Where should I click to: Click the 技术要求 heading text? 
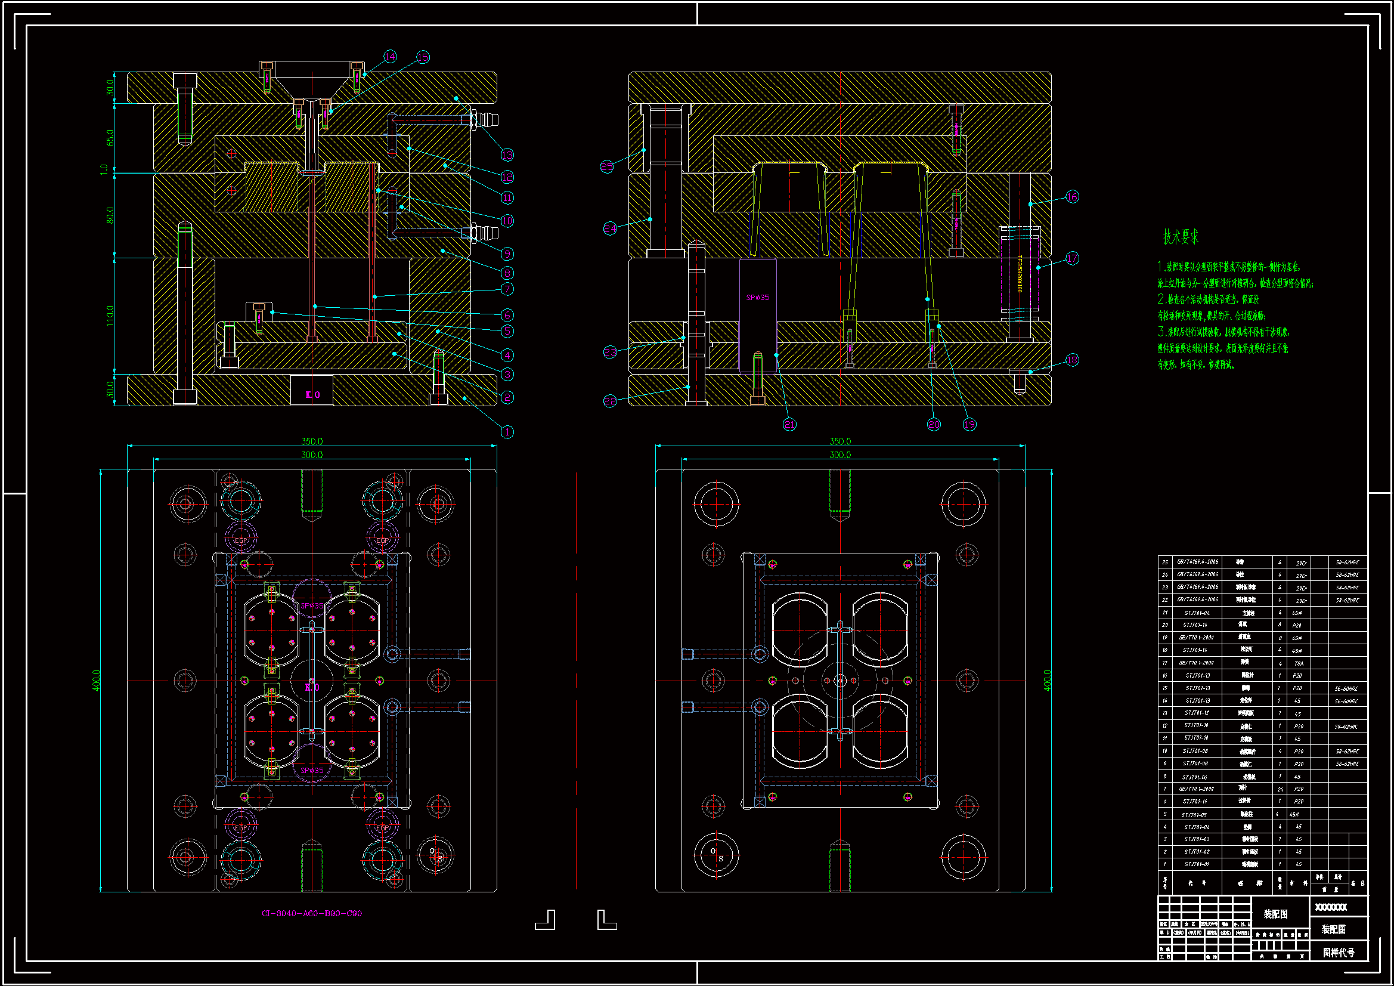coord(1181,236)
